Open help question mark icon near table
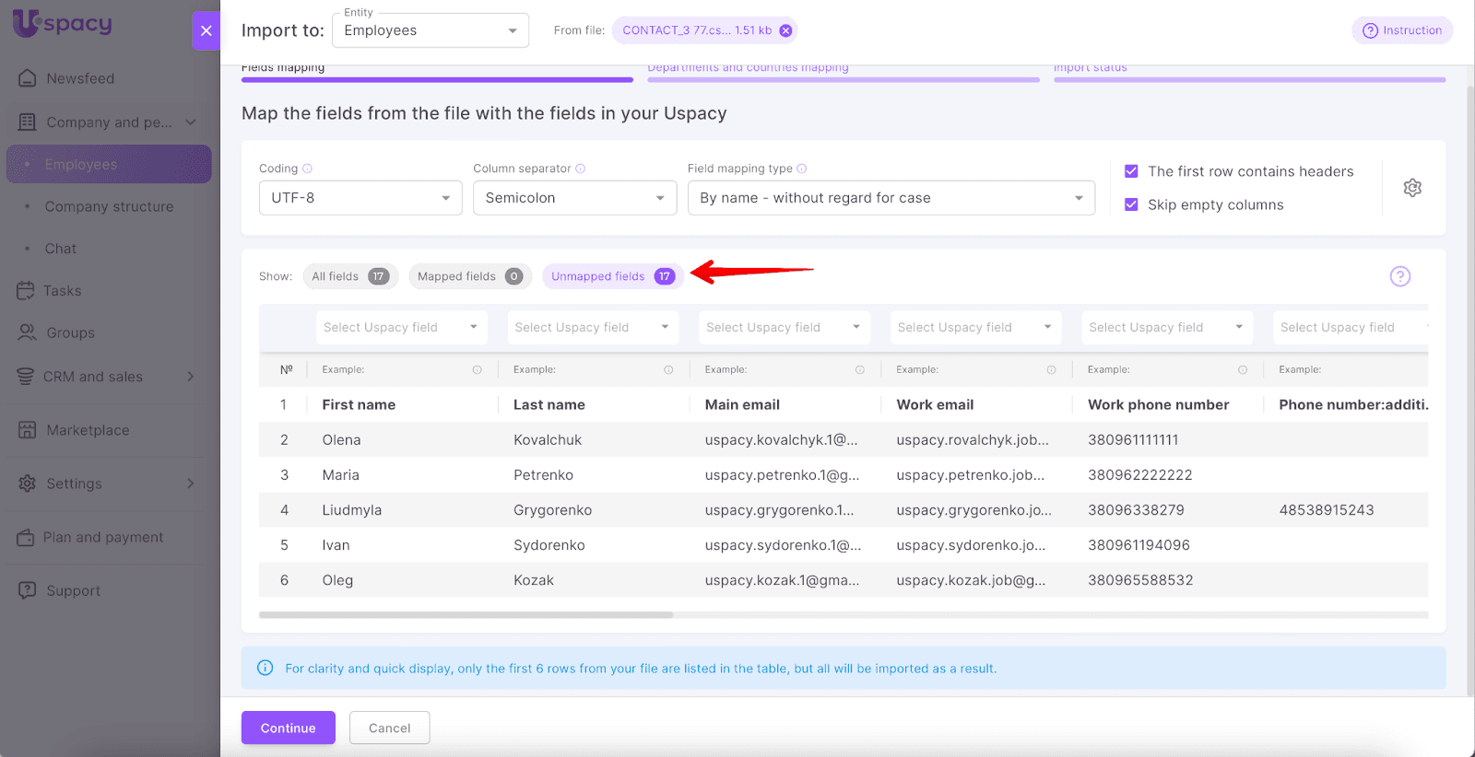 pyautogui.click(x=1399, y=276)
